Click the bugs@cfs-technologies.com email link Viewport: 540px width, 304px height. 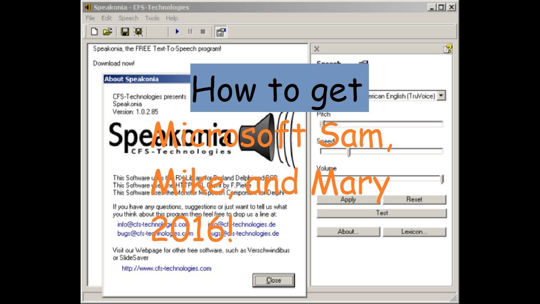(x=155, y=233)
